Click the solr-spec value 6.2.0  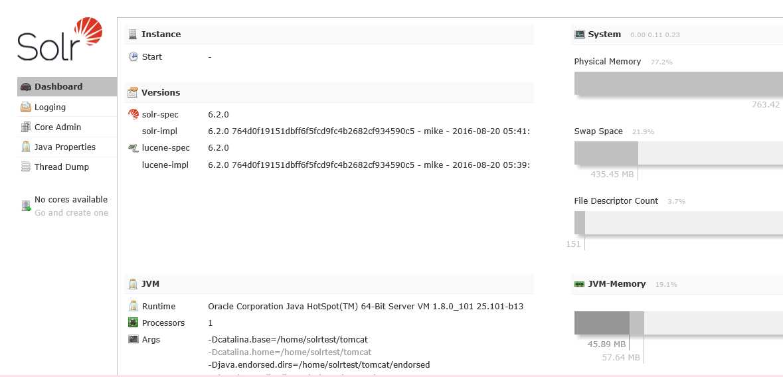tap(218, 114)
